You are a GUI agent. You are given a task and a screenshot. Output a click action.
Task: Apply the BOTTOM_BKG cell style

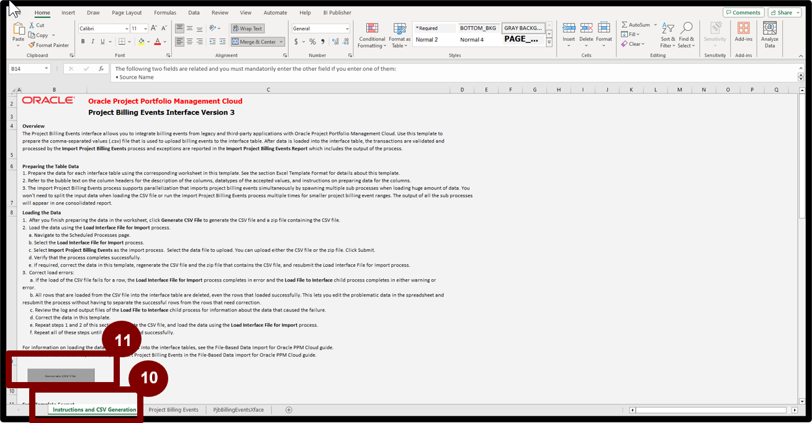(478, 29)
